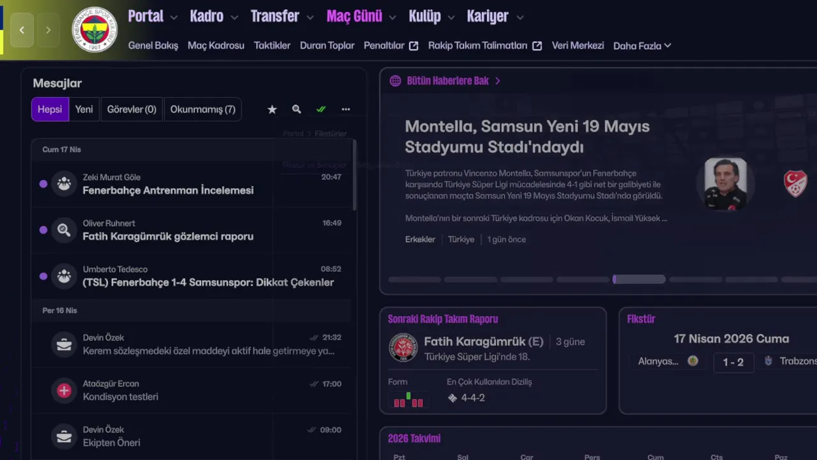This screenshot has width=817, height=460.
Task: Click the Erkekler news tag
Action: click(420, 240)
